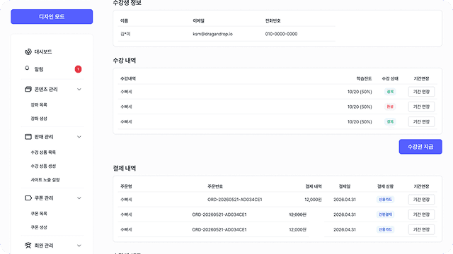Open 쿠폰 목록 menu item
Image resolution: width=453 pixels, height=254 pixels.
tap(39, 214)
